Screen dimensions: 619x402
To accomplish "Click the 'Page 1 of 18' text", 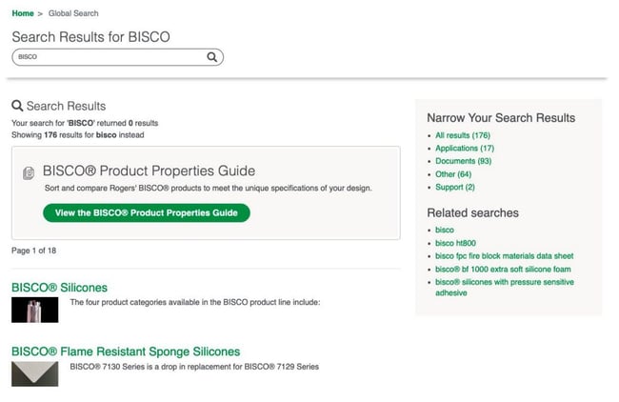I will point(34,251).
